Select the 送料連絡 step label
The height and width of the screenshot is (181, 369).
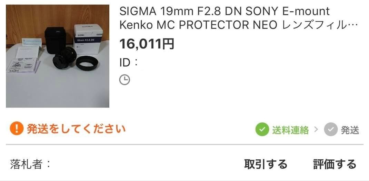tap(290, 130)
